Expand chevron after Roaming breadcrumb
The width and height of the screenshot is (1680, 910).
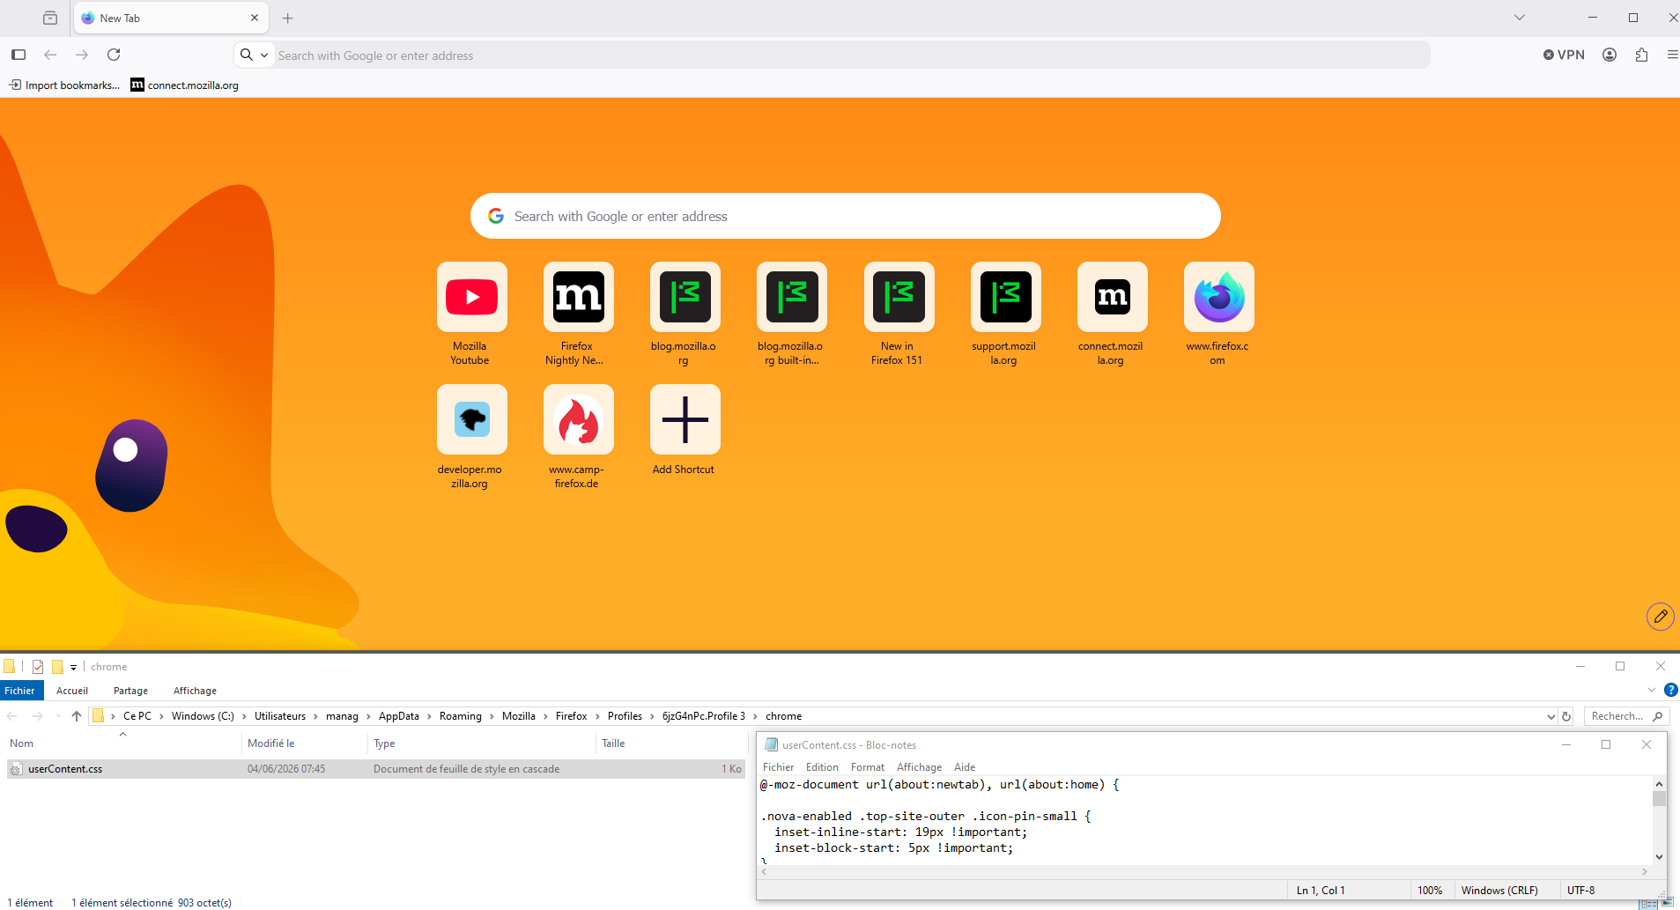(x=492, y=716)
